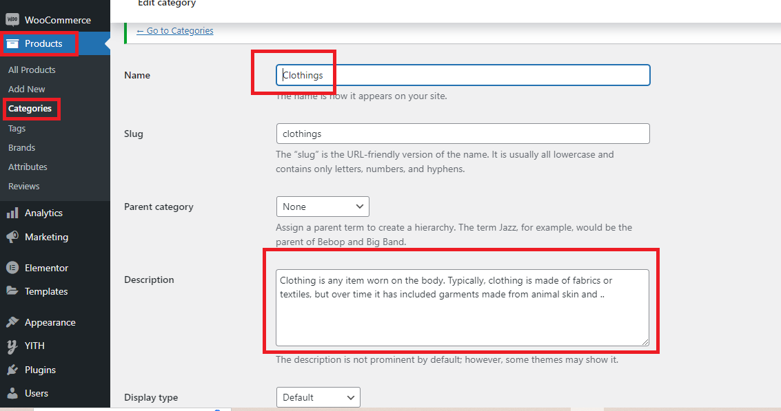Click the Elementor circle icon
The width and height of the screenshot is (781, 411).
pyautogui.click(x=12, y=268)
